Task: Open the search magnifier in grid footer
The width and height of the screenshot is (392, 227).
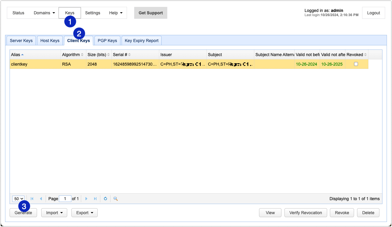Action: pyautogui.click(x=116, y=199)
